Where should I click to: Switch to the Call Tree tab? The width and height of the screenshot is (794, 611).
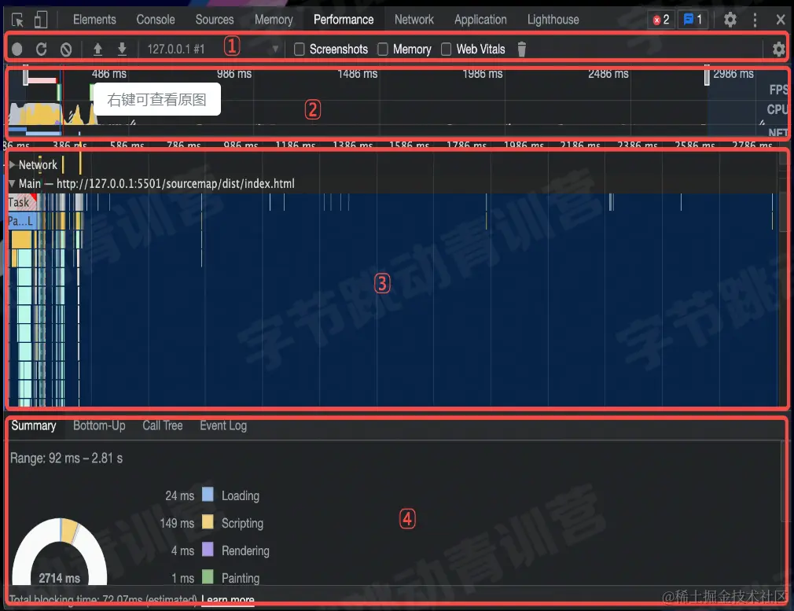(x=163, y=425)
